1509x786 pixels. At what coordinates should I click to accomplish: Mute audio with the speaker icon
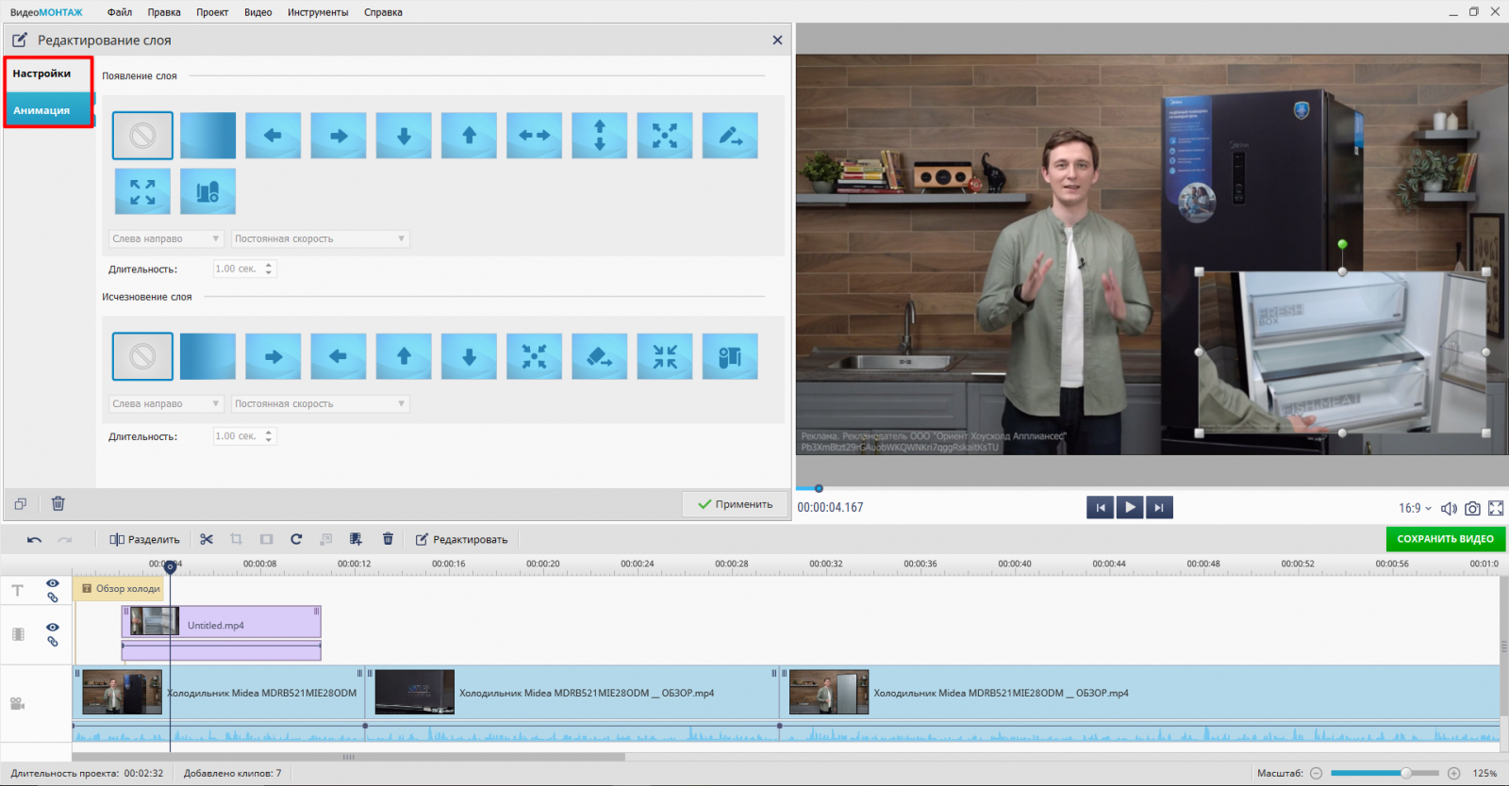click(x=1449, y=508)
